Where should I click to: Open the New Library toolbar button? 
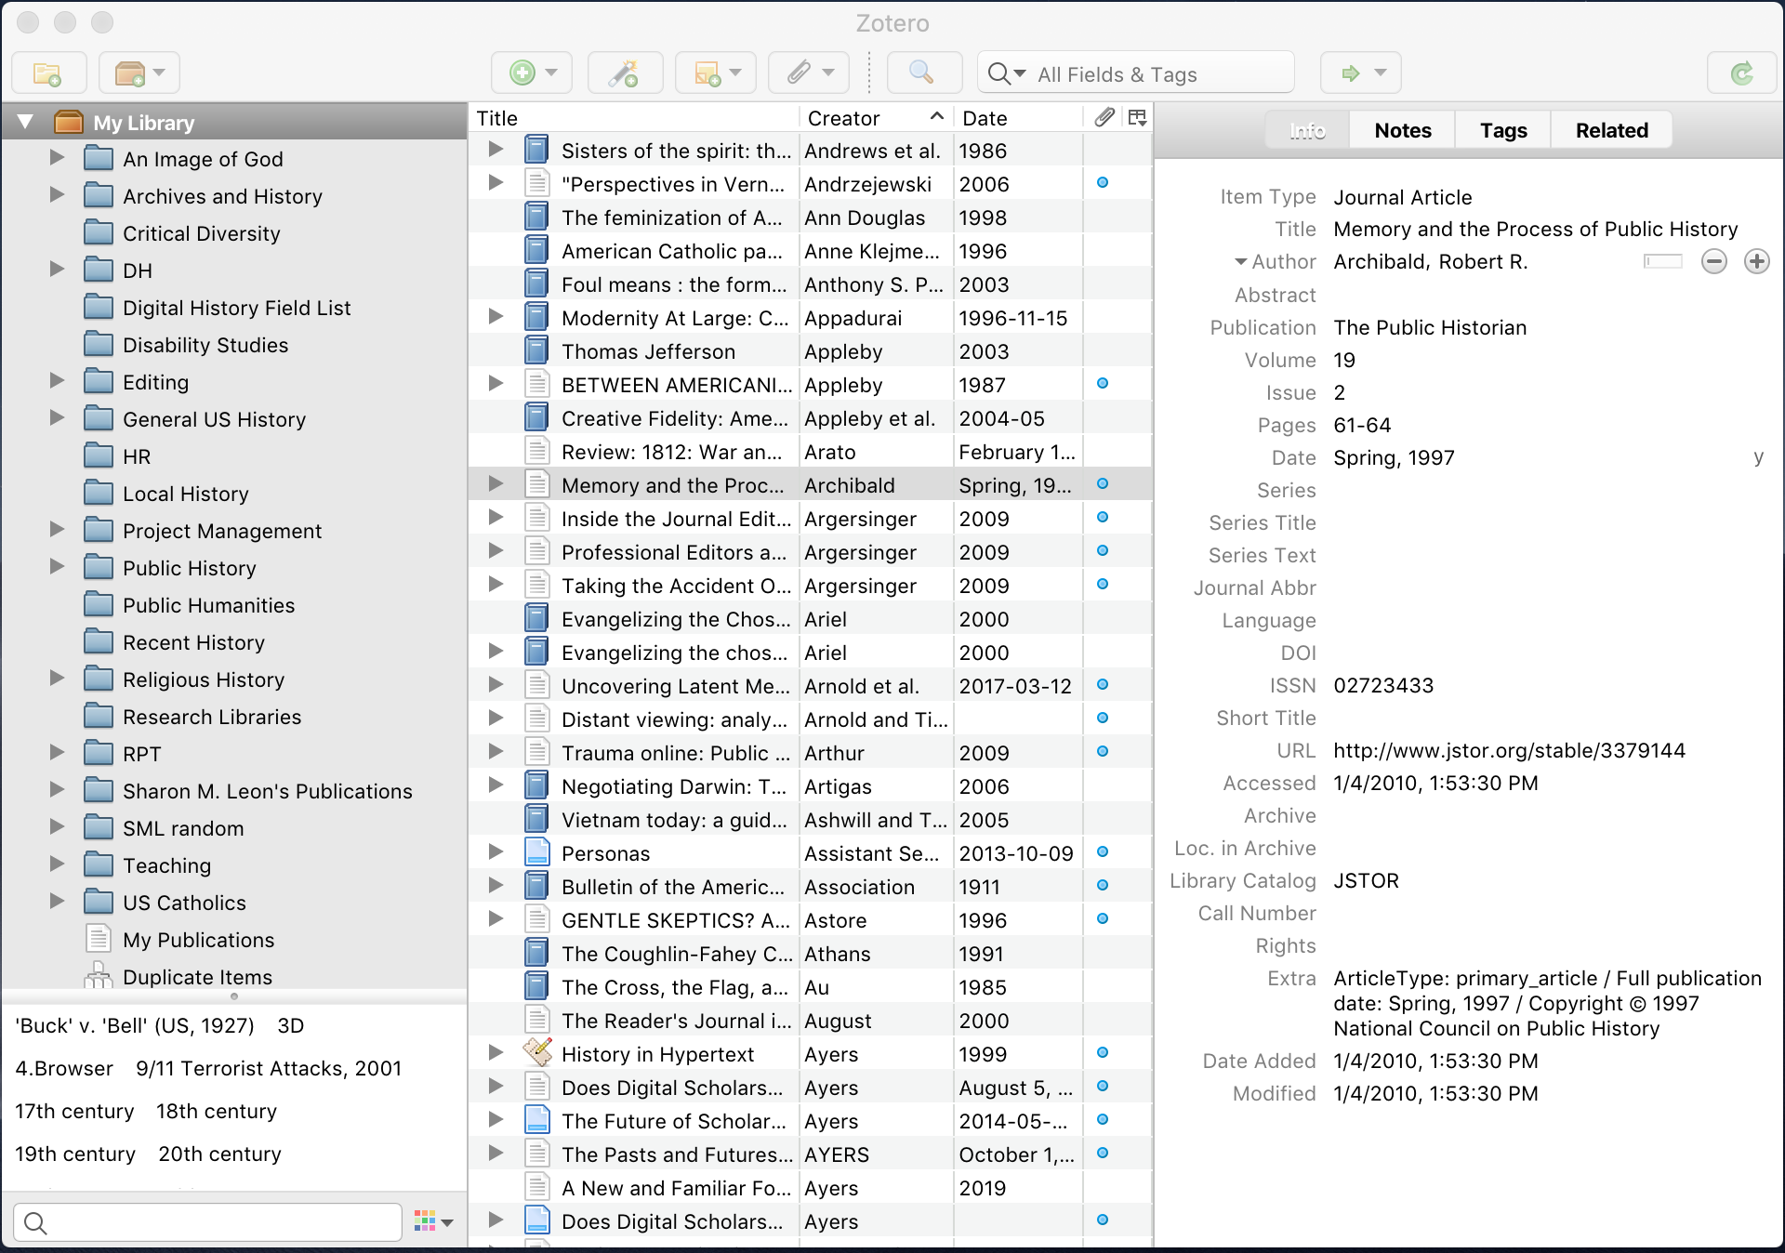[x=138, y=73]
